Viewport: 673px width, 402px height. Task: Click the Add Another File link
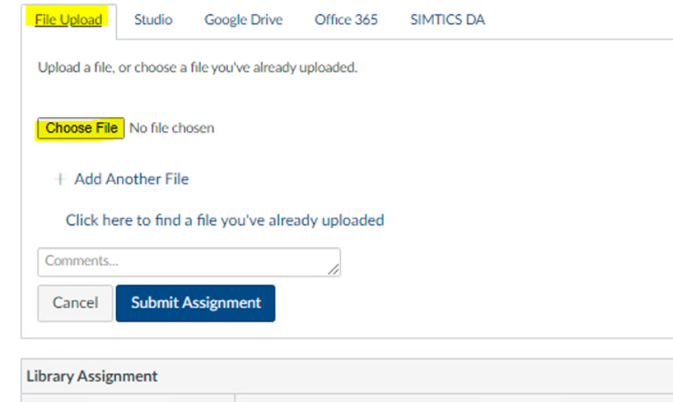tap(131, 179)
